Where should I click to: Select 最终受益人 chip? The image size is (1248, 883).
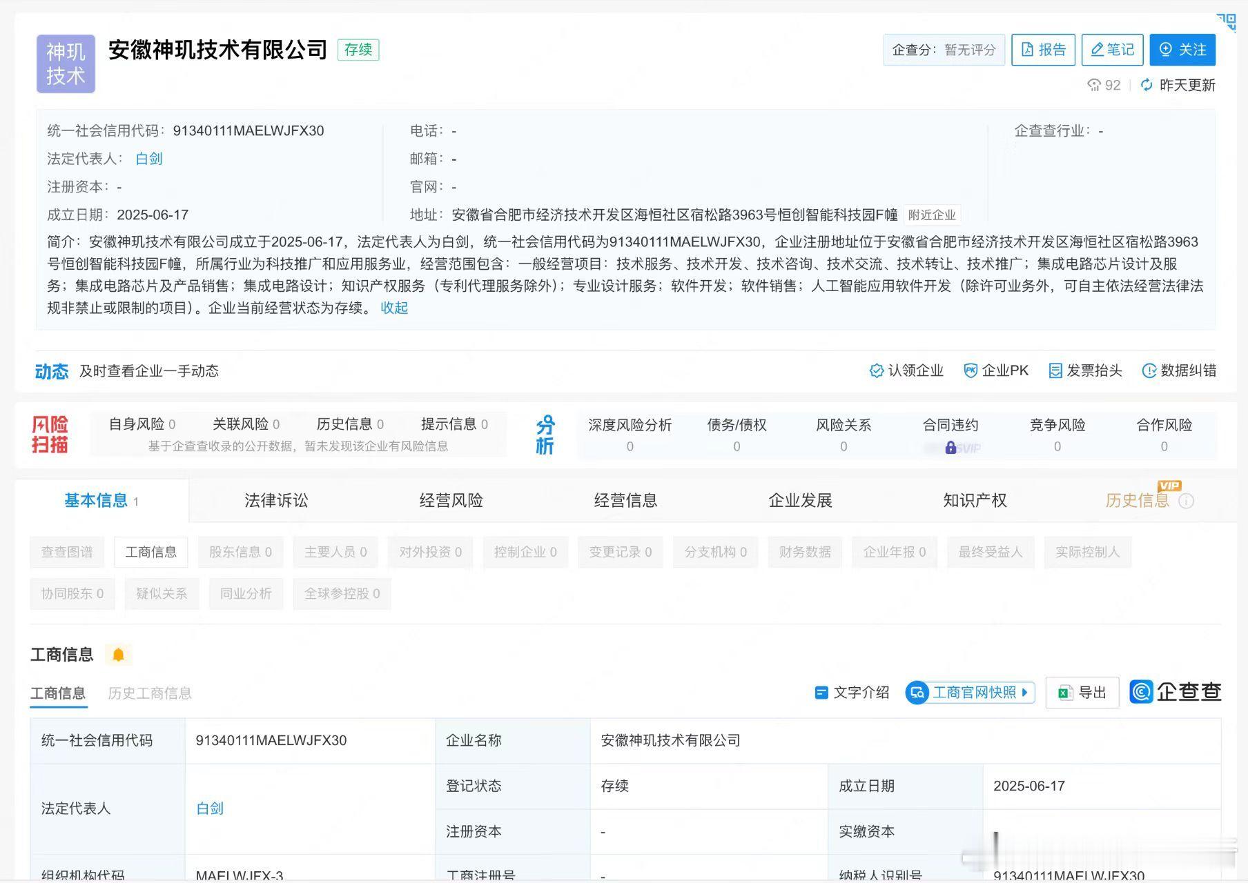[x=991, y=552]
